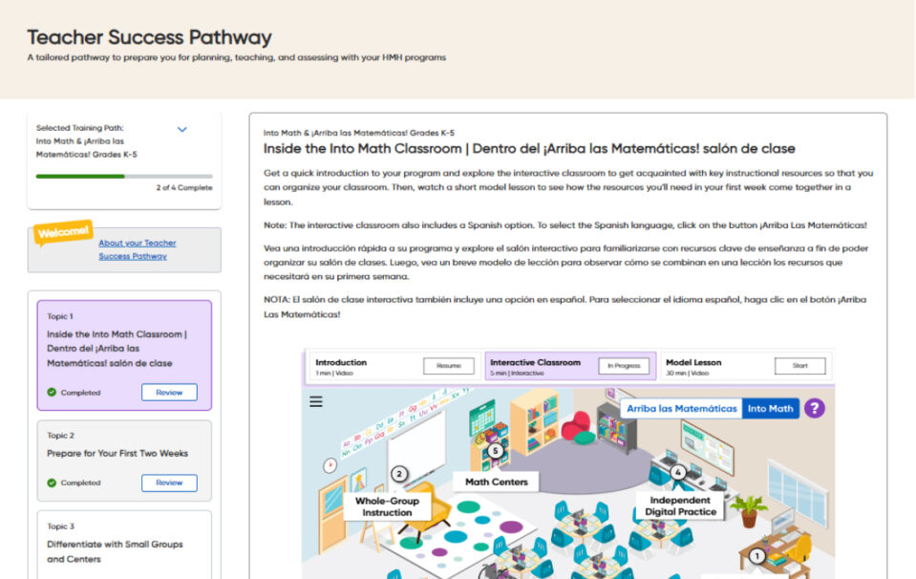Select hotspot number 5 on the shelf
The height and width of the screenshot is (579, 916).
[495, 450]
